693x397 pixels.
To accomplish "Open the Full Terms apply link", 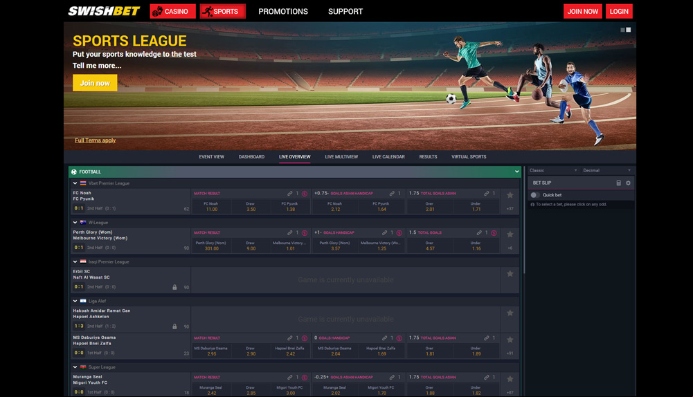I will 95,140.
